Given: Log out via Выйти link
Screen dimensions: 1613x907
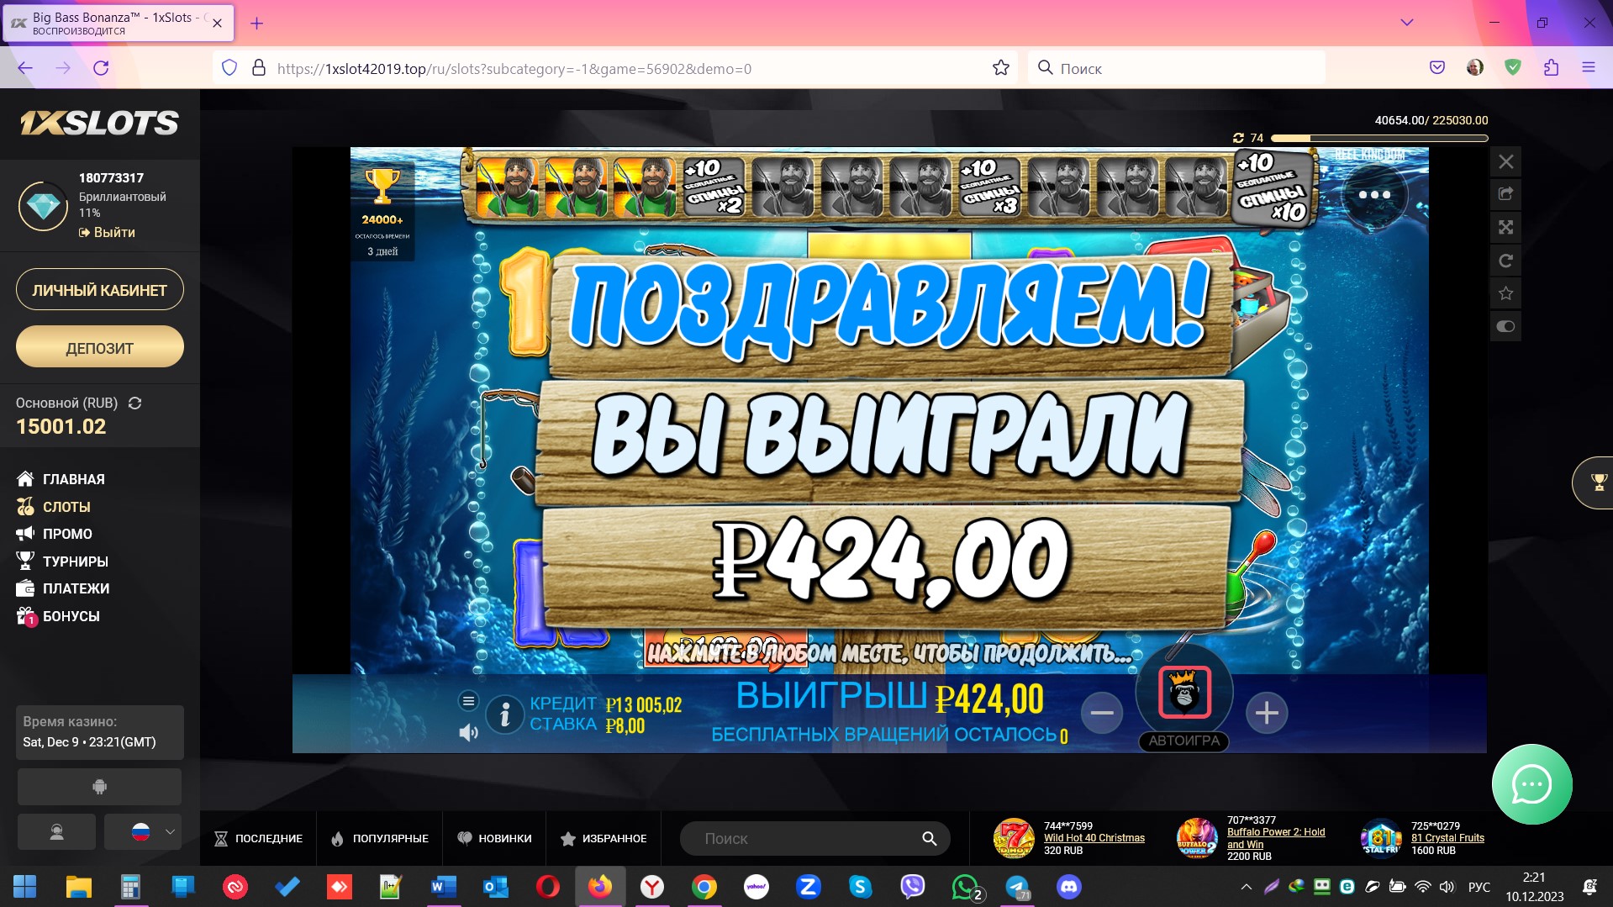Looking at the screenshot, I should click(107, 232).
